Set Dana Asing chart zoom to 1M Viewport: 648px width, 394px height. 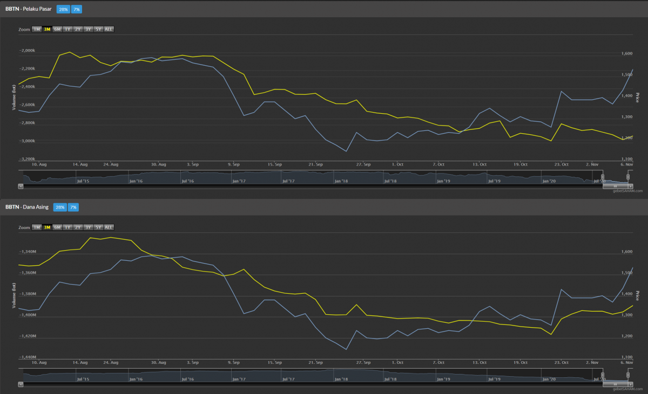point(37,227)
